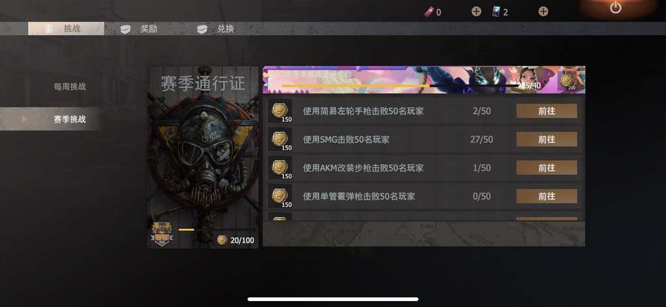Click the season rank badge emblem

[162, 235]
